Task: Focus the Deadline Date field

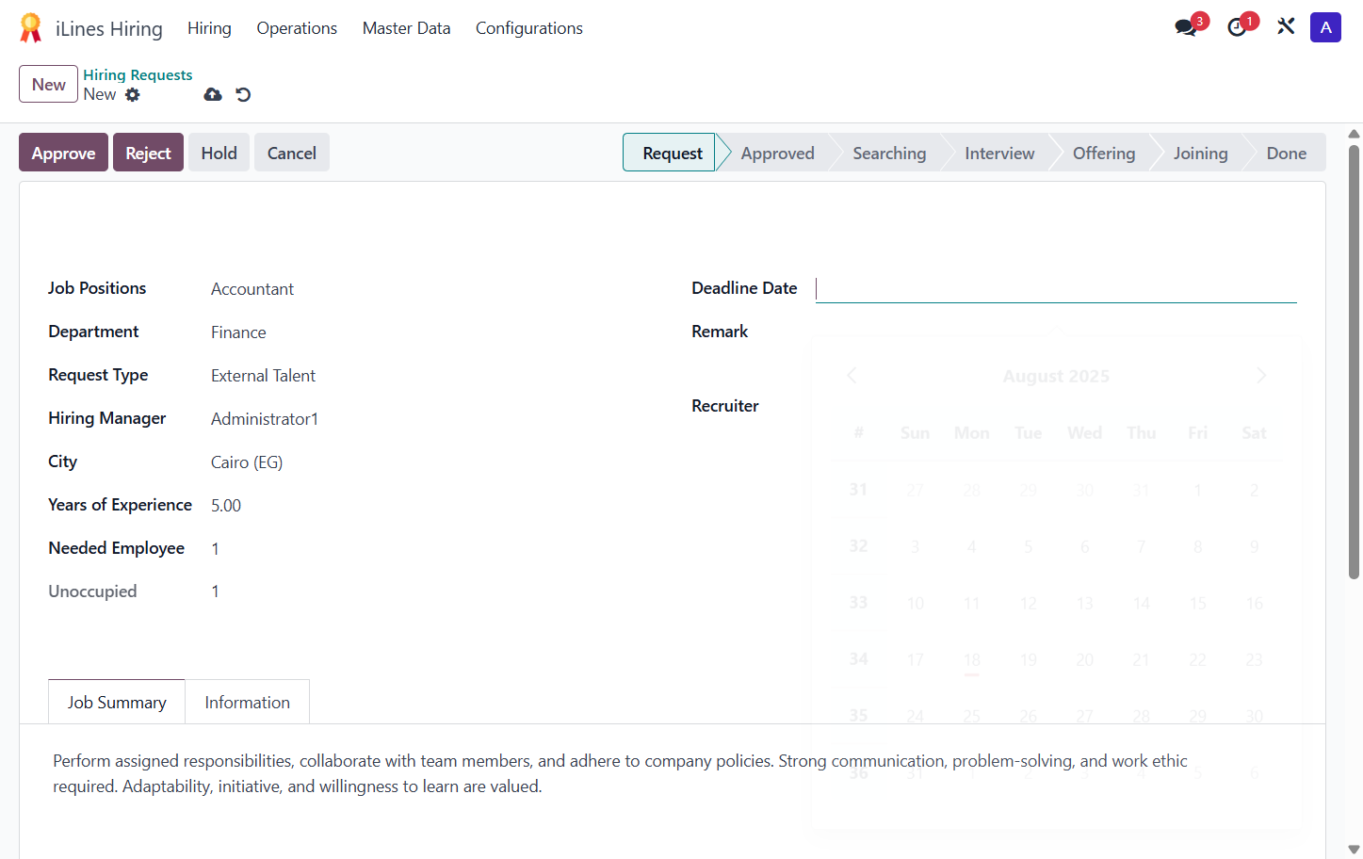Action: (x=1056, y=288)
